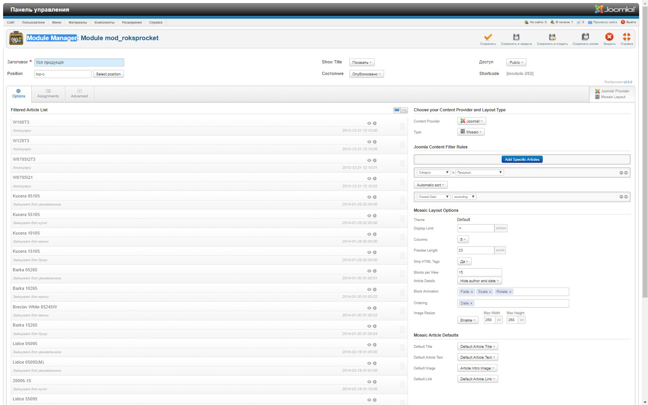Screen dimensions: 648x405
Task: Open Просмотр сайта link
Action: coord(602,22)
